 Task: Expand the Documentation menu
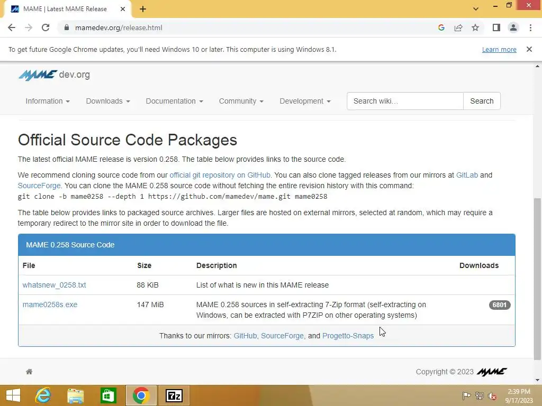[175, 101]
